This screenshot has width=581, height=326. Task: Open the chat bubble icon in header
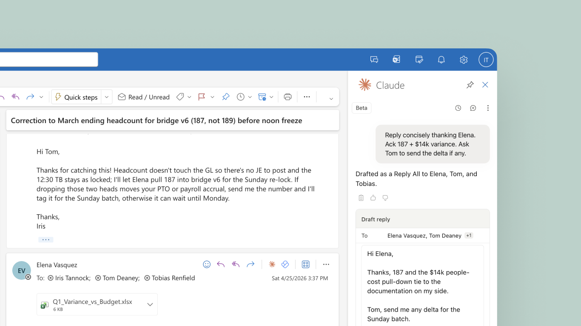pyautogui.click(x=374, y=60)
